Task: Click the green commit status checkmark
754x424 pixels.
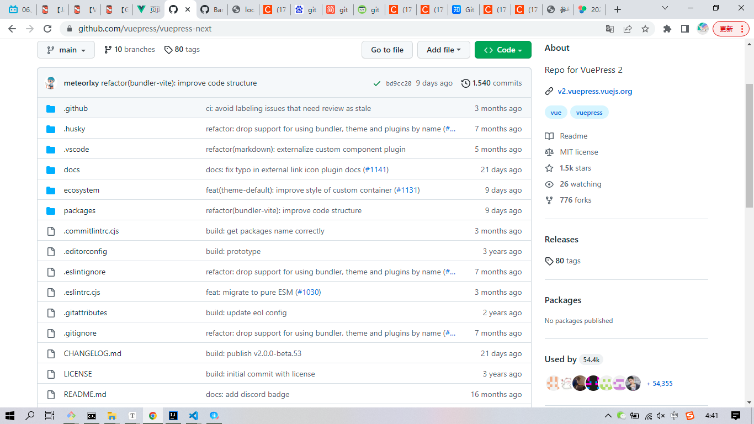Action: [x=377, y=83]
